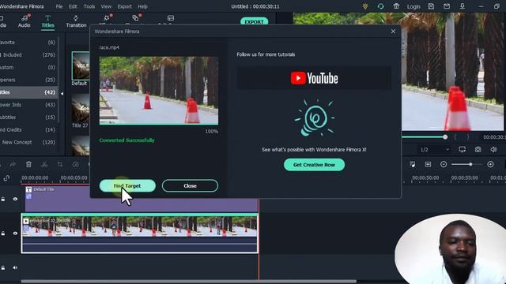The image size is (506, 284).
Task: Open the Export menu
Action: coord(124,6)
